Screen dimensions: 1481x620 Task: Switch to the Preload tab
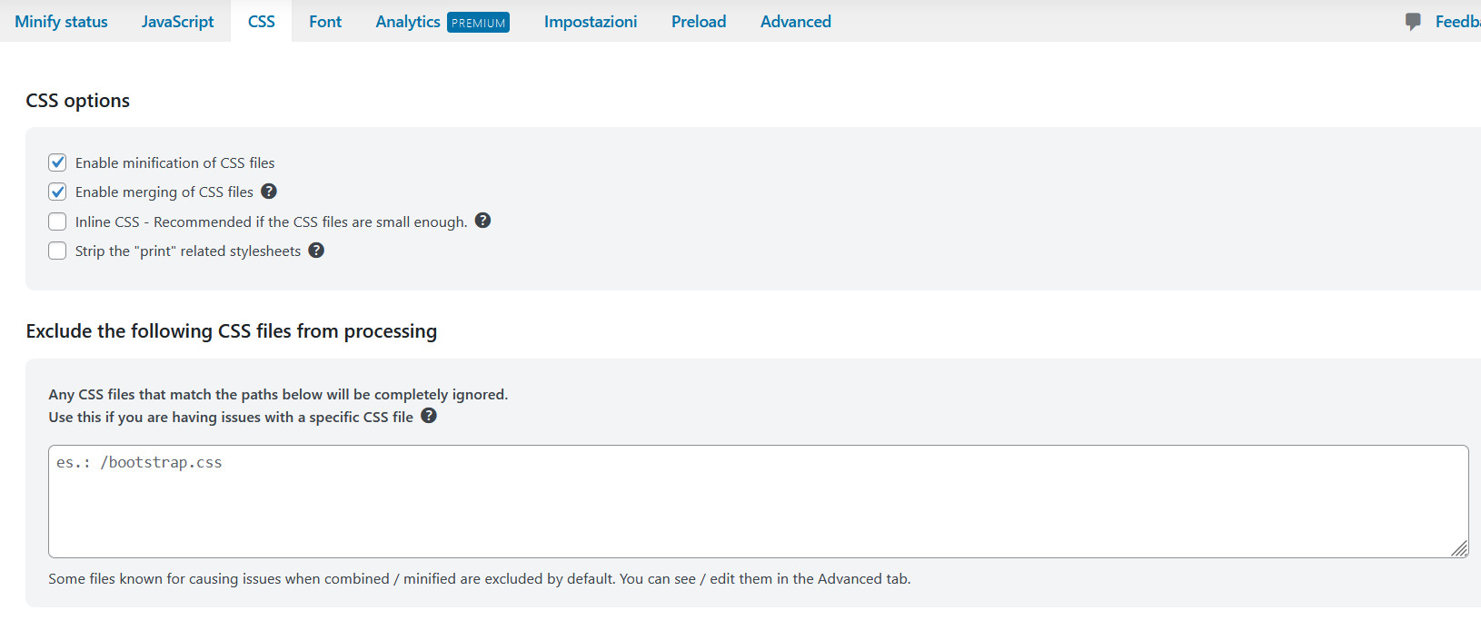[x=699, y=21]
